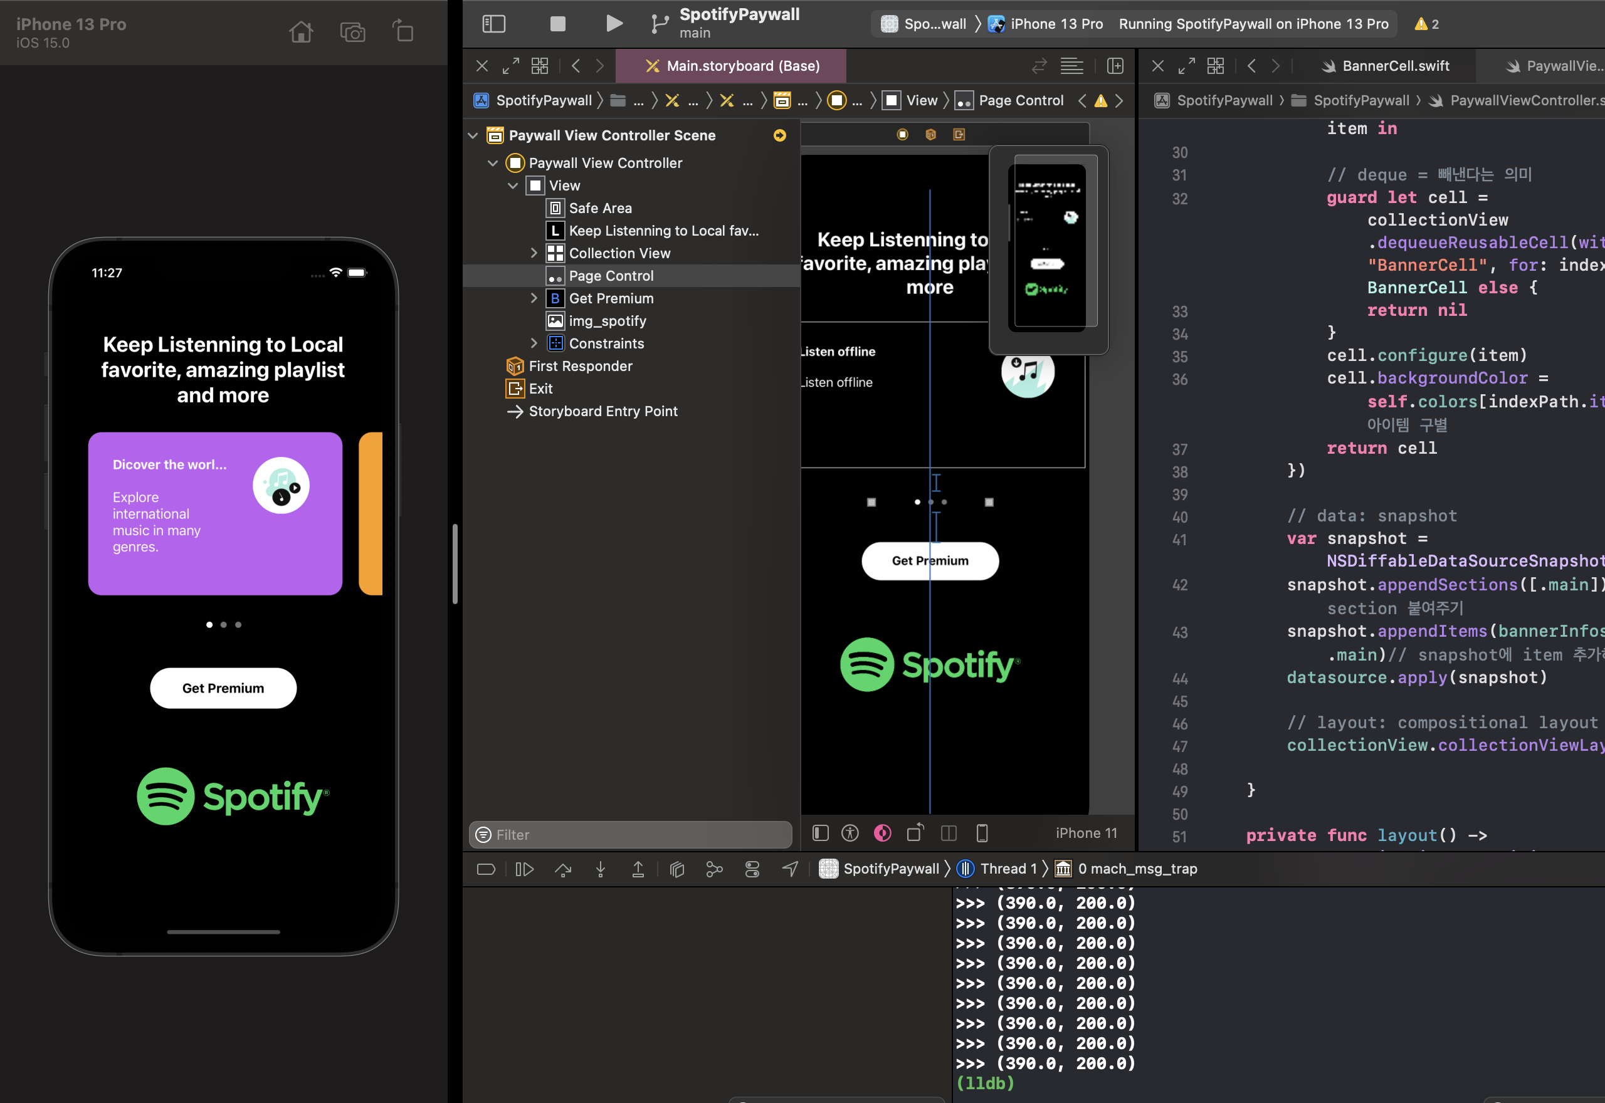Click the canvas minimap thumbnail

(x=1050, y=249)
